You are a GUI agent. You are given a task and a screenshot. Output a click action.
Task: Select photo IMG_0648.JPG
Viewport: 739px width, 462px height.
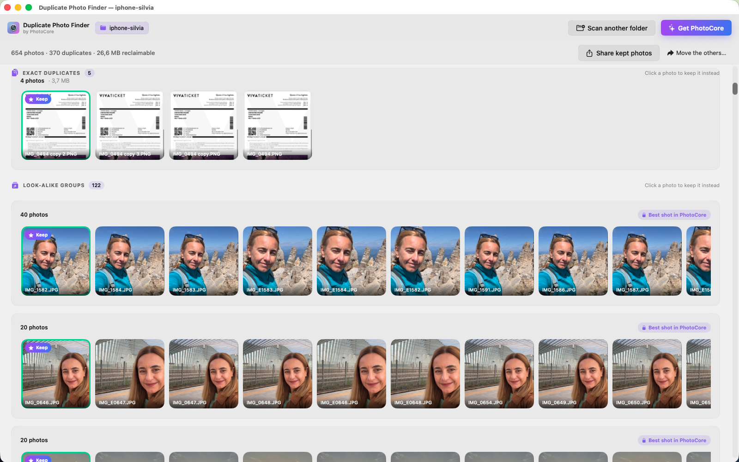point(278,374)
